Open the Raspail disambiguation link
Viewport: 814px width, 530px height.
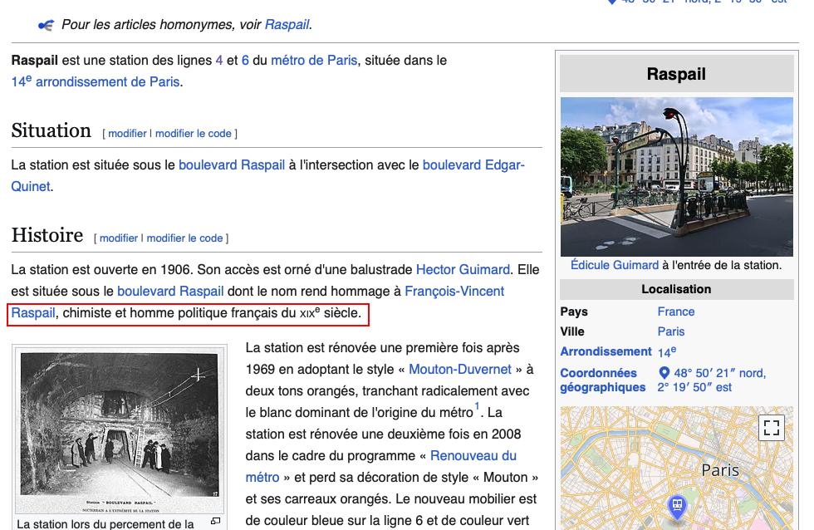coord(287,24)
